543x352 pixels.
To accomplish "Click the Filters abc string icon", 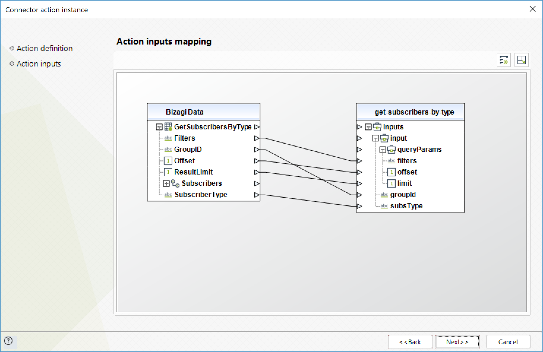I will (168, 138).
